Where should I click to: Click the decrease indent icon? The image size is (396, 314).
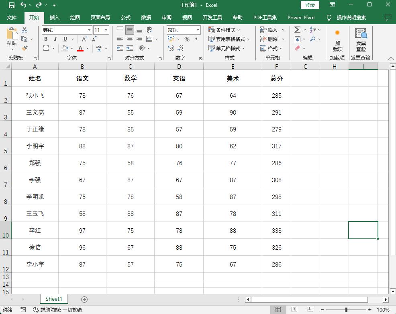[x=120, y=48]
